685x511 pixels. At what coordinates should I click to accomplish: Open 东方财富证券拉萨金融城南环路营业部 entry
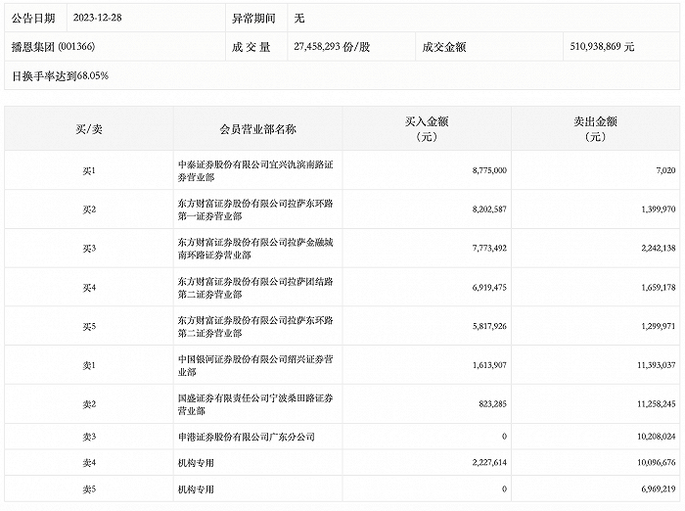click(x=257, y=248)
